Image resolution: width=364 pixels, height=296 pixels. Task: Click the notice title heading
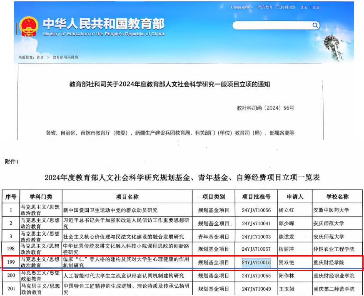(170, 84)
